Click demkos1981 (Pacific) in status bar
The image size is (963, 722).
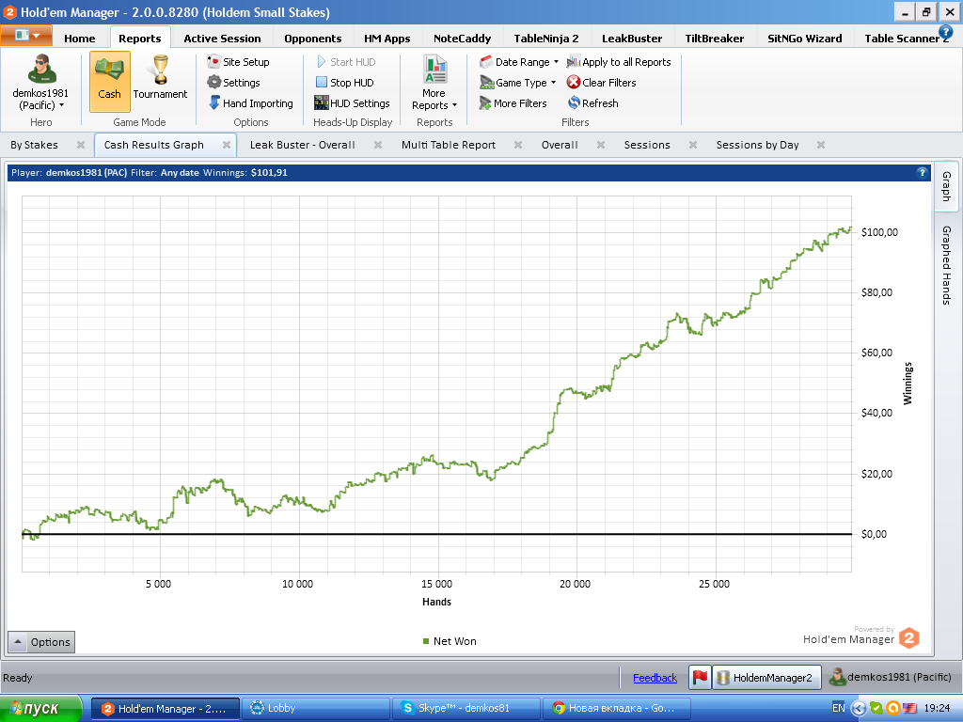[890, 677]
